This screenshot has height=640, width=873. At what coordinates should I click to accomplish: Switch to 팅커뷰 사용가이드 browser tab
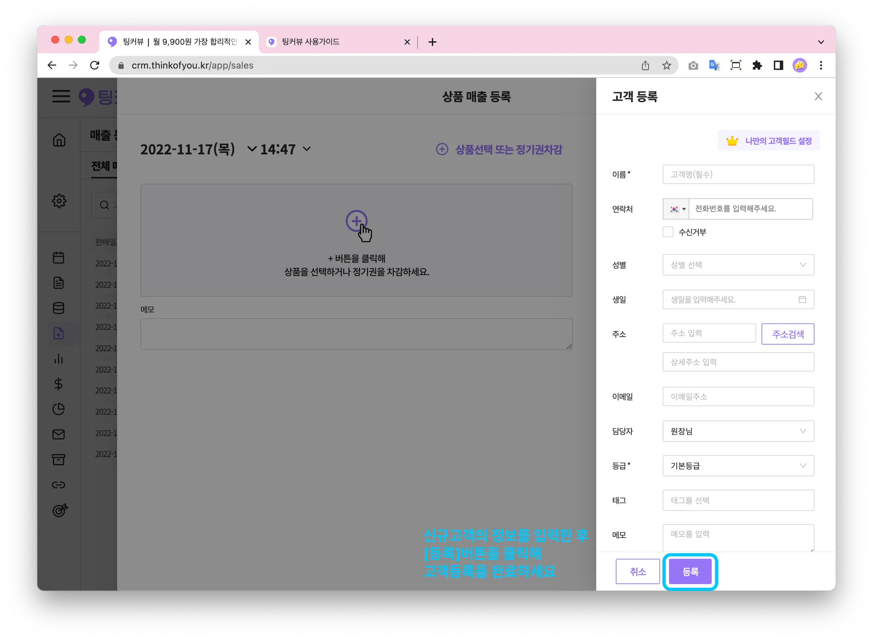pos(311,42)
